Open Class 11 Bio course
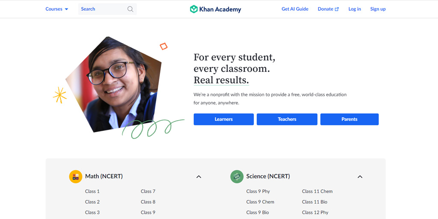Viewport: 438px width, 219px height. [x=314, y=202]
